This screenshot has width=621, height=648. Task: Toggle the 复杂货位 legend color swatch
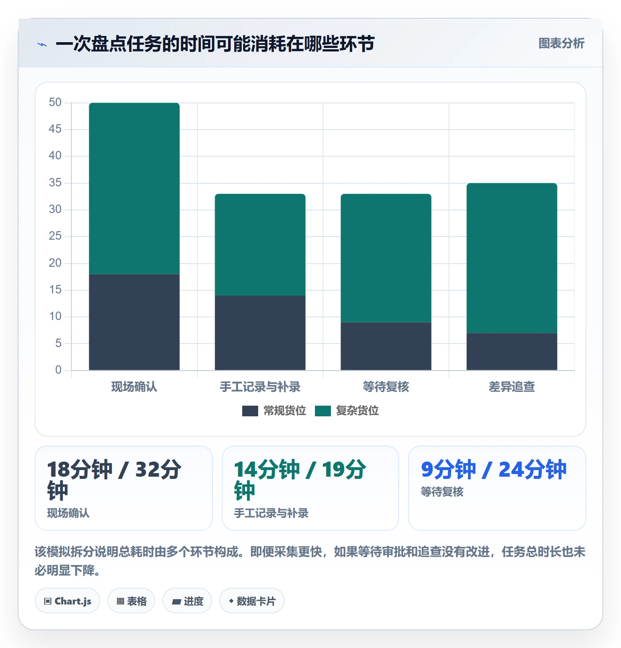coord(323,411)
